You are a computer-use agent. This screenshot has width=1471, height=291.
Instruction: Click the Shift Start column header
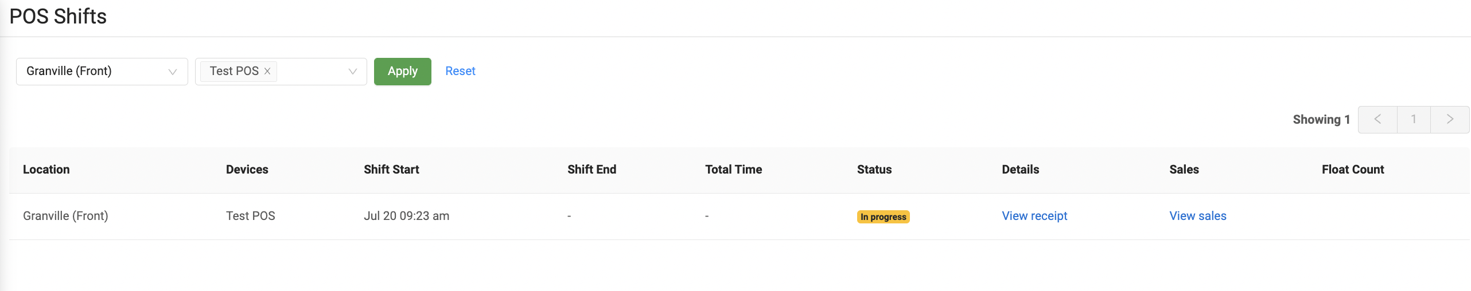coord(391,170)
